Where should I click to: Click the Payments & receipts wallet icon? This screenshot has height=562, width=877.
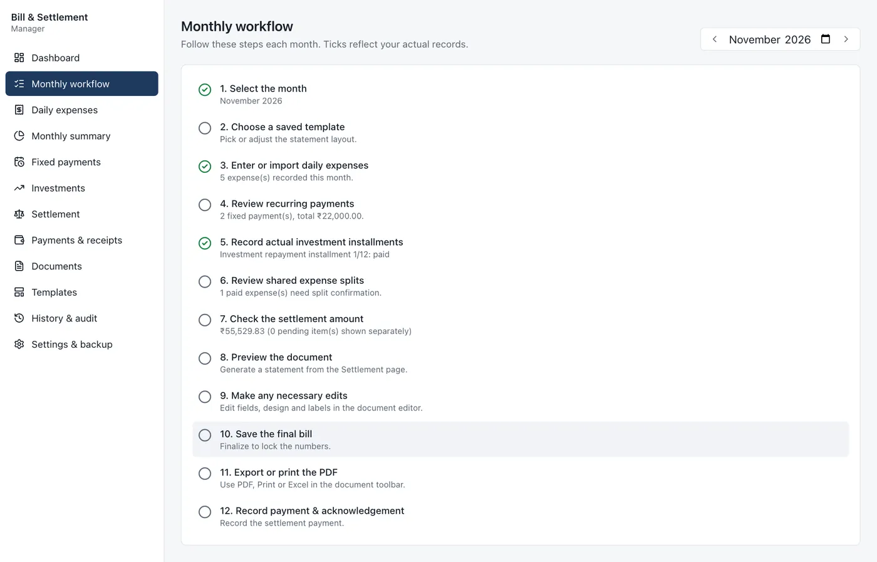(19, 240)
